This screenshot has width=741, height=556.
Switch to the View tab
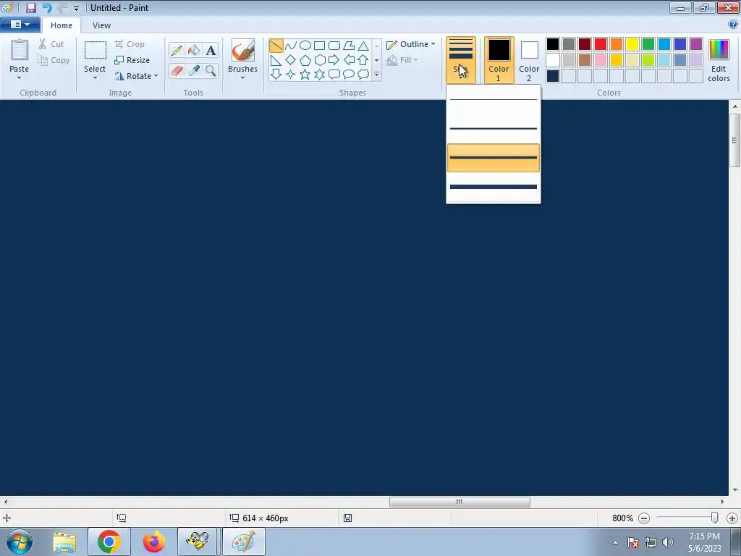pos(101,25)
